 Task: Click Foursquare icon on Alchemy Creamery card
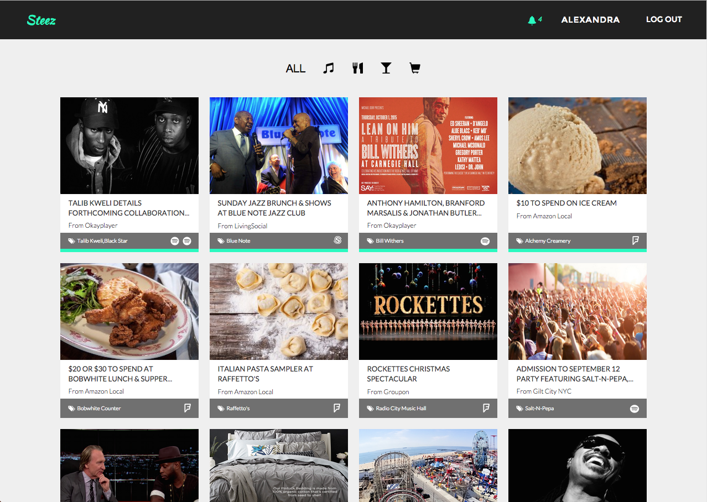[x=636, y=240]
